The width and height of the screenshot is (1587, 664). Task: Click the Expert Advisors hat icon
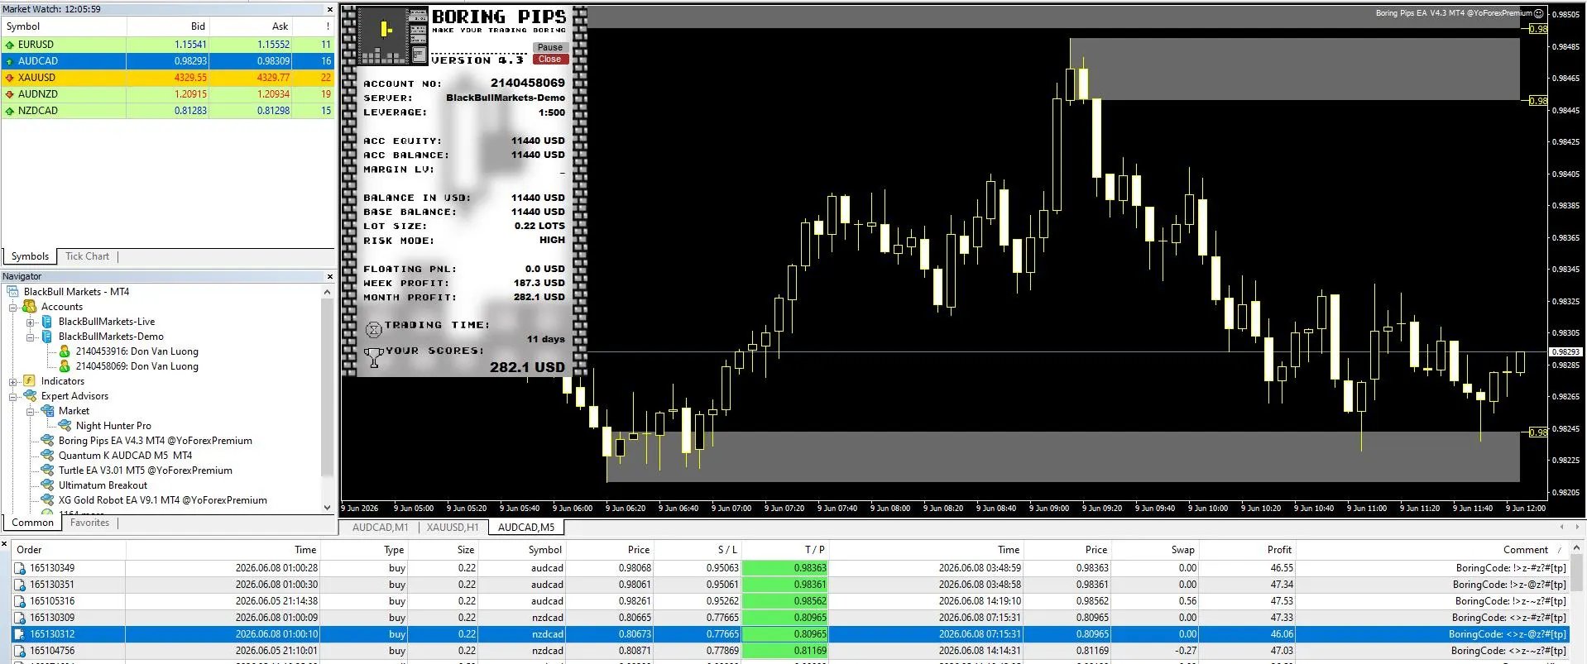[x=30, y=396]
